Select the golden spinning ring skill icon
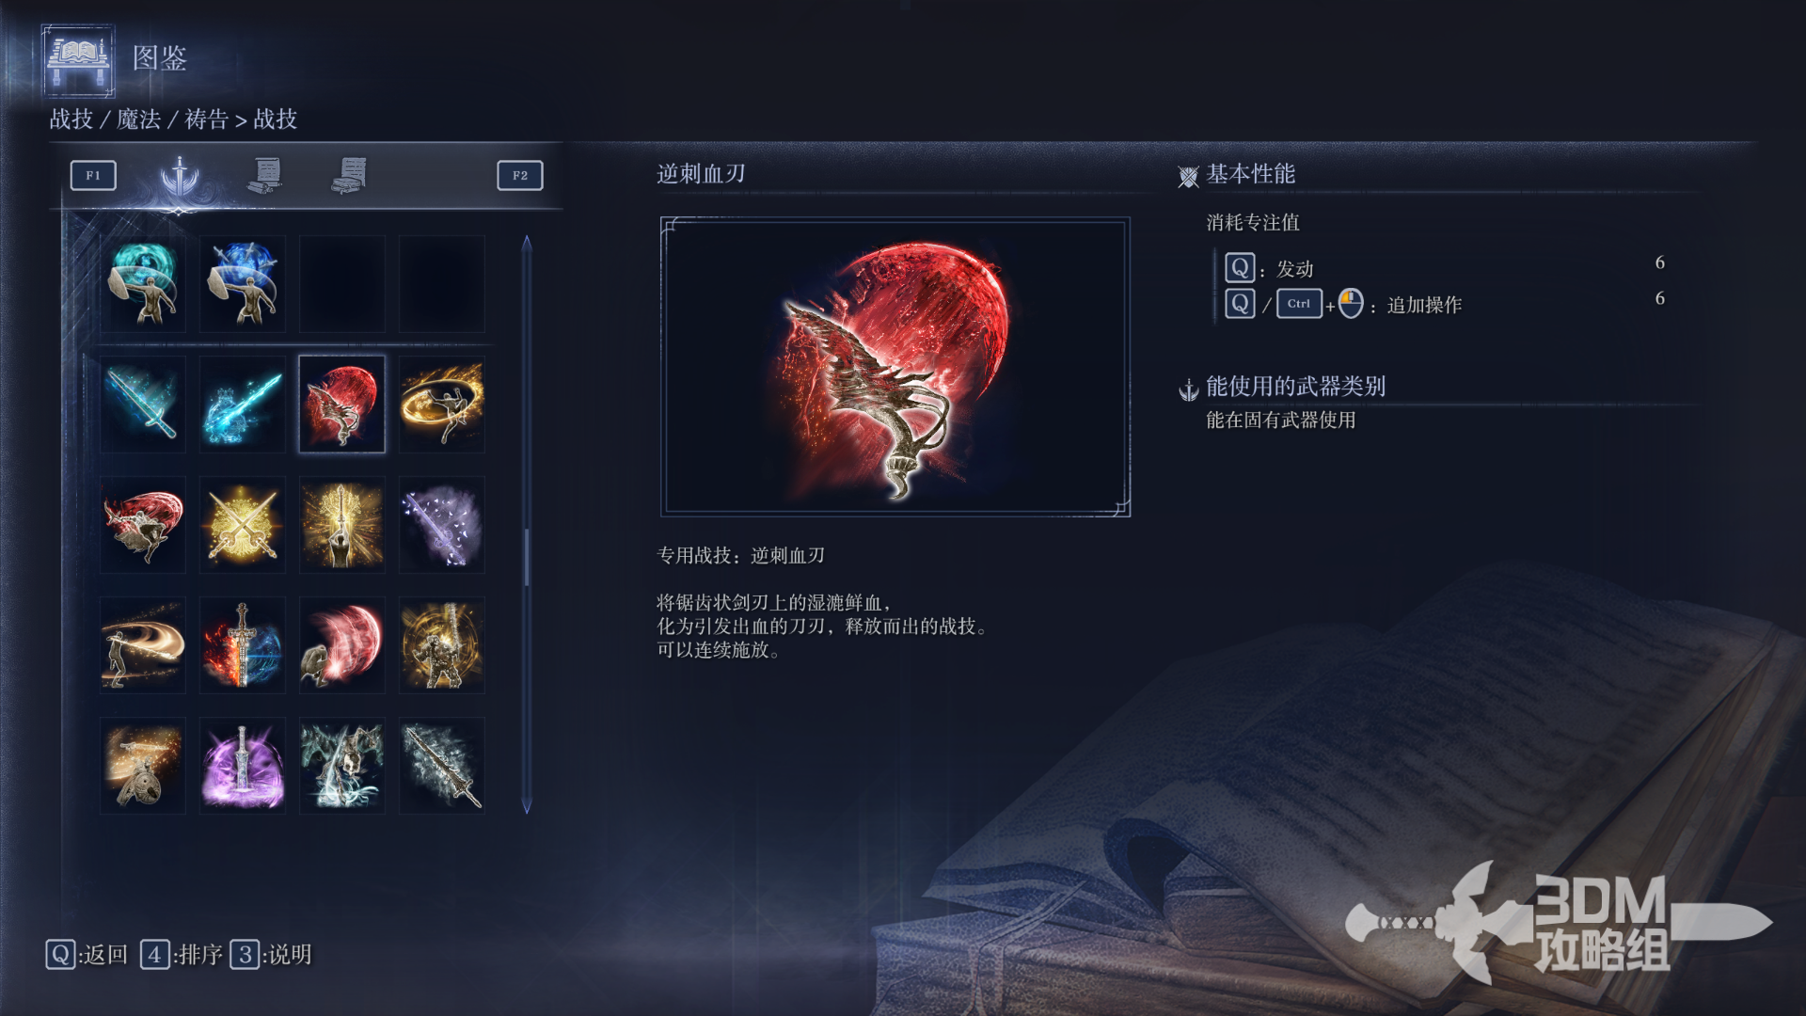1806x1016 pixels. pyautogui.click(x=442, y=404)
